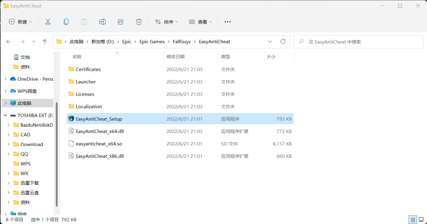This screenshot has width=427, height=224.
Task: Click the magnifier search icon
Action: click(301, 42)
